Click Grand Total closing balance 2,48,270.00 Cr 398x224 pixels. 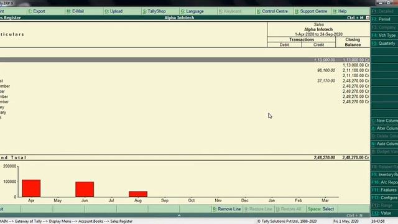click(x=356, y=157)
